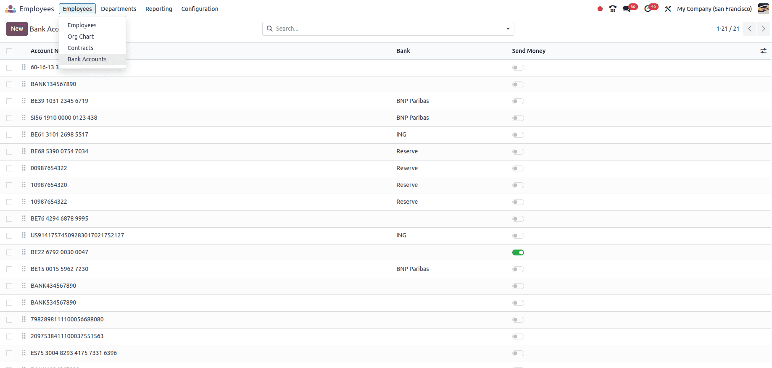Grab the drag handle for BE76 4294 6878 9995

pyautogui.click(x=24, y=218)
